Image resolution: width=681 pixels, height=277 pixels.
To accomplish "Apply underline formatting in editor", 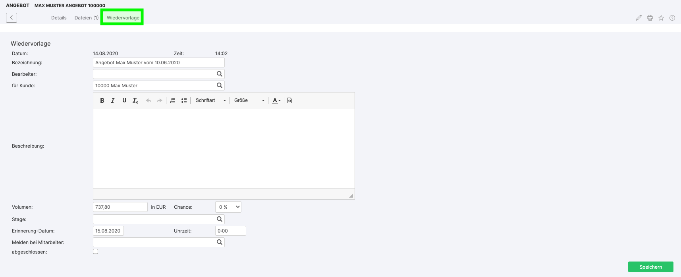I will 124,100.
